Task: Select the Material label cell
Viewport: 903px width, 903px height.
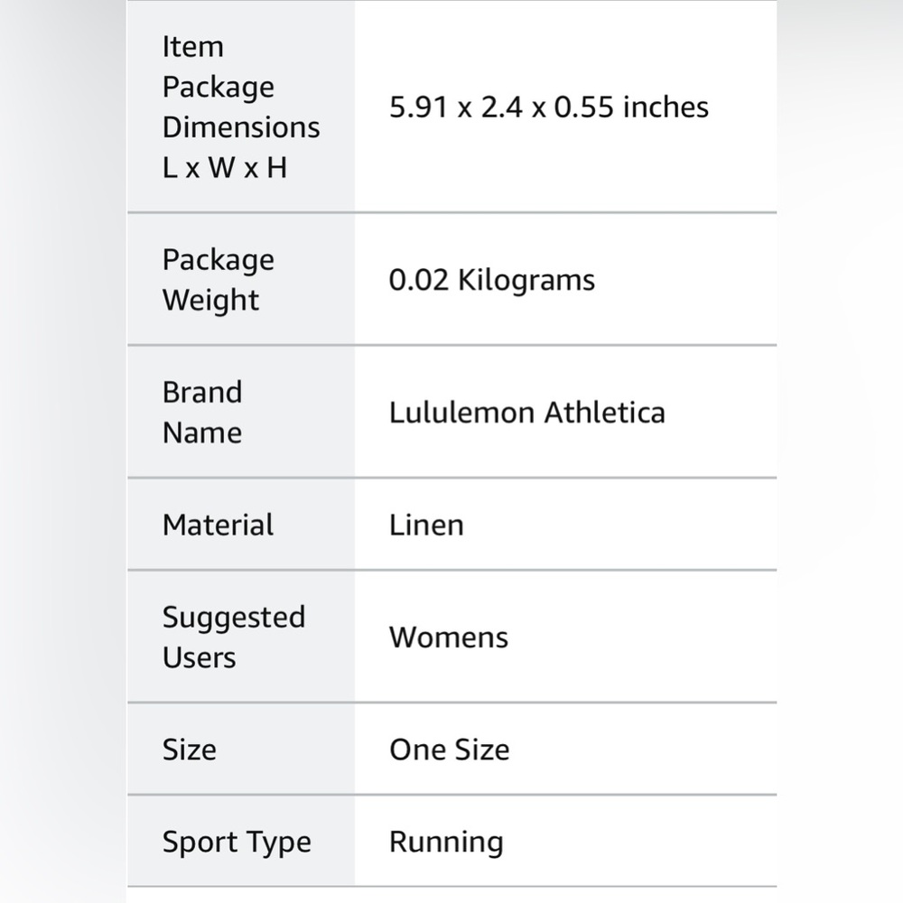Action: pos(241,524)
